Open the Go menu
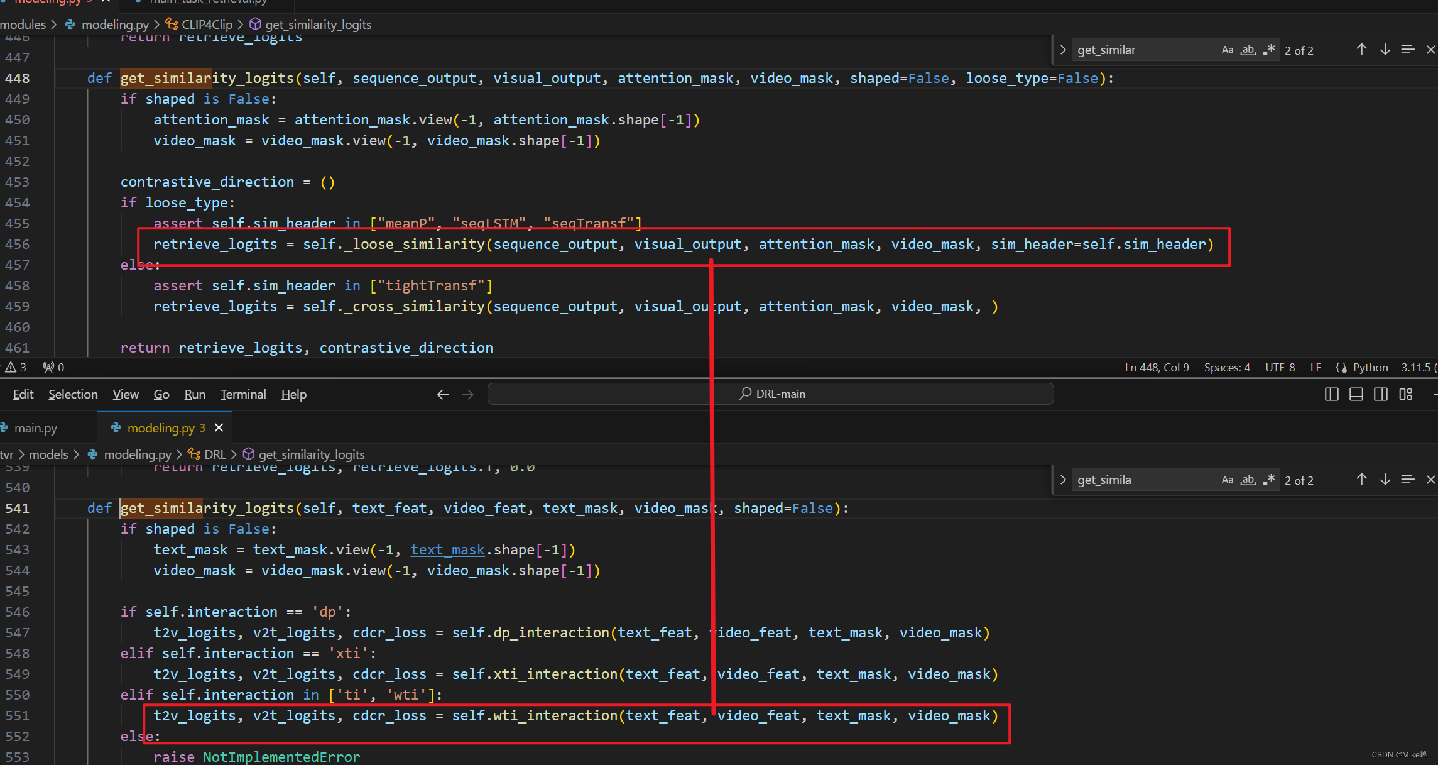This screenshot has width=1438, height=765. pos(161,394)
